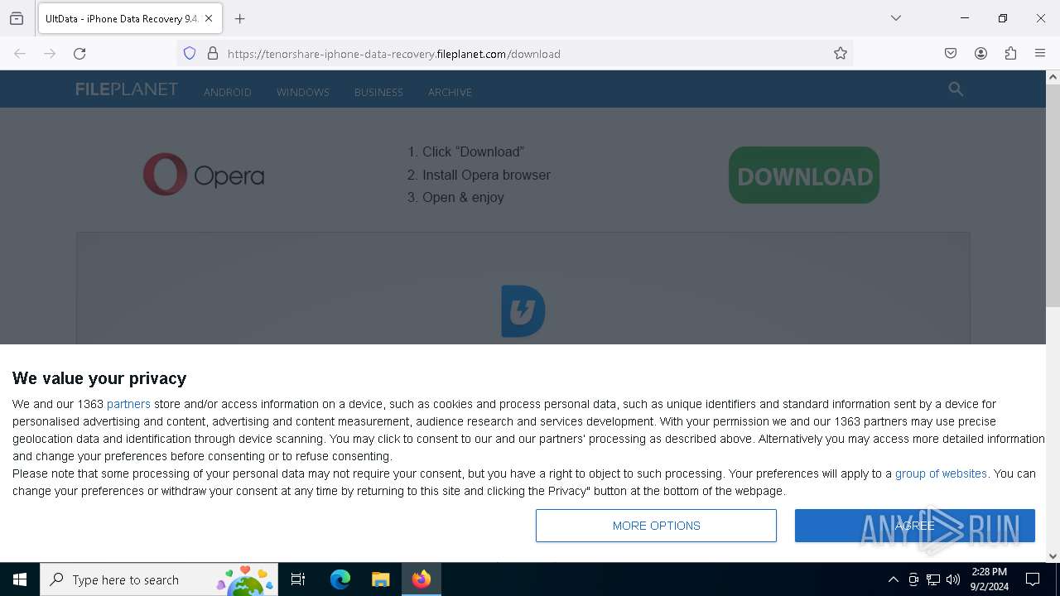Screen dimensions: 1060x596
Task: Click the blue UltData app icon
Action: [x=523, y=311]
